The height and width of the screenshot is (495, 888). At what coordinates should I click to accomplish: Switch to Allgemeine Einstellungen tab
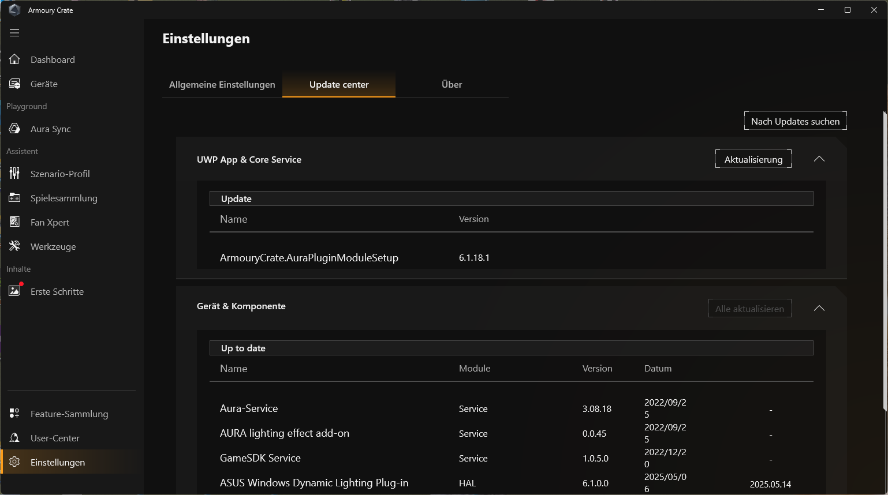point(222,84)
